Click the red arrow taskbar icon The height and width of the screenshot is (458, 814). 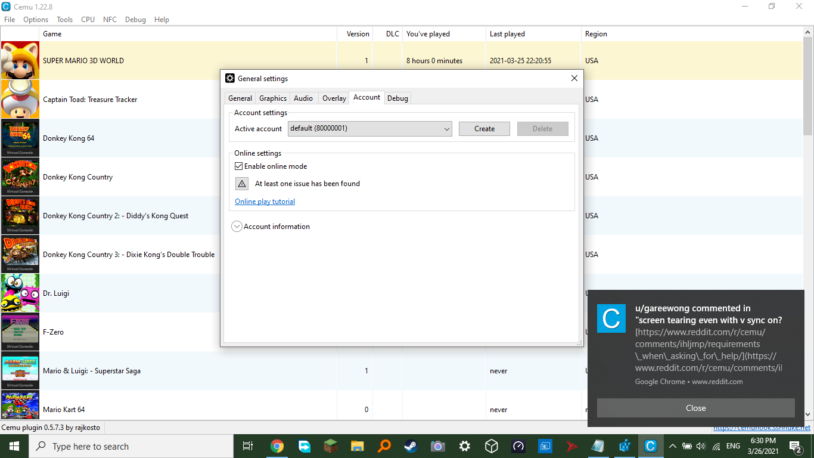(572, 446)
